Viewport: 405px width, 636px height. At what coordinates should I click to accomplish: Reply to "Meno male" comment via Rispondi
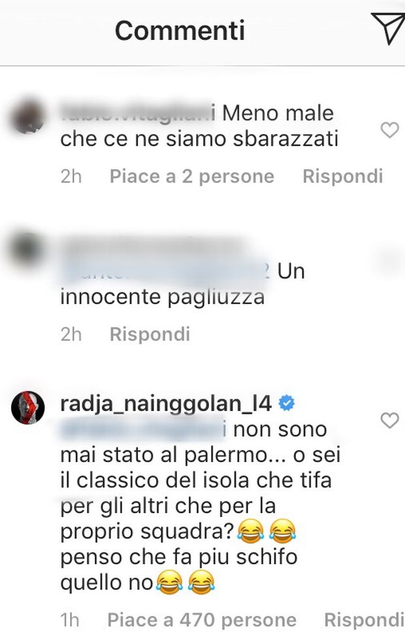coord(342,176)
